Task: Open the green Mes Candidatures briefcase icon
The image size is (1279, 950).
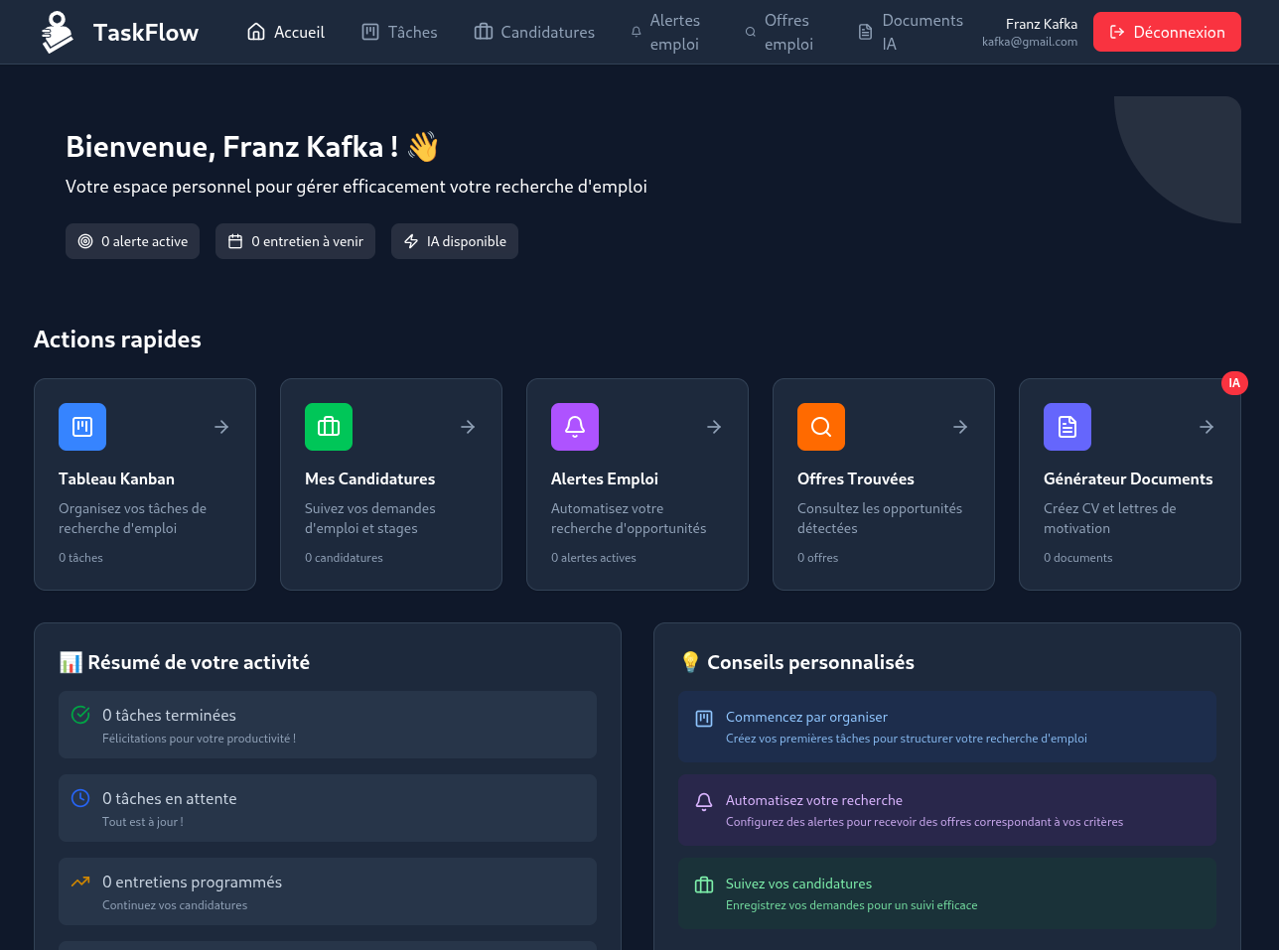Action: (329, 427)
